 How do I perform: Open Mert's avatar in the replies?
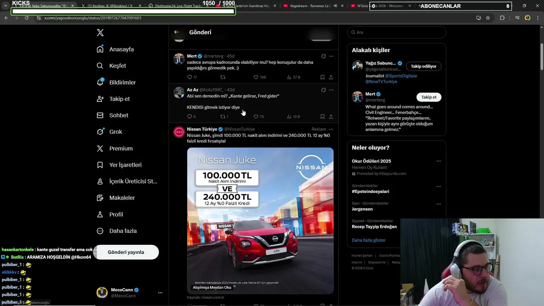point(179,59)
